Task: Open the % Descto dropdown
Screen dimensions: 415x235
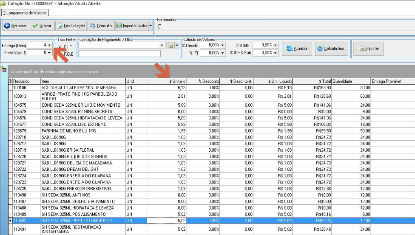Action: (x=222, y=45)
